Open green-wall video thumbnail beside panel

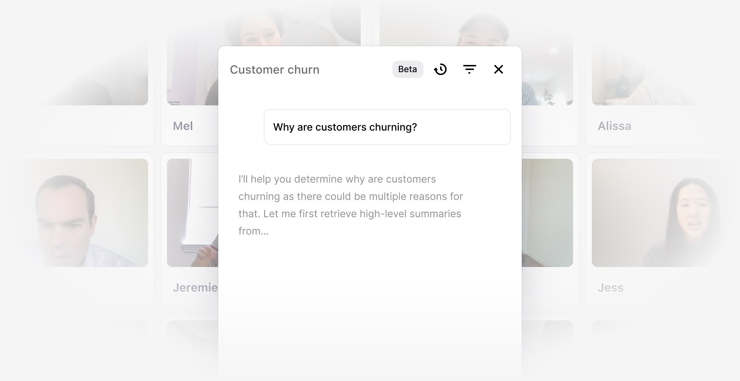coord(547,213)
